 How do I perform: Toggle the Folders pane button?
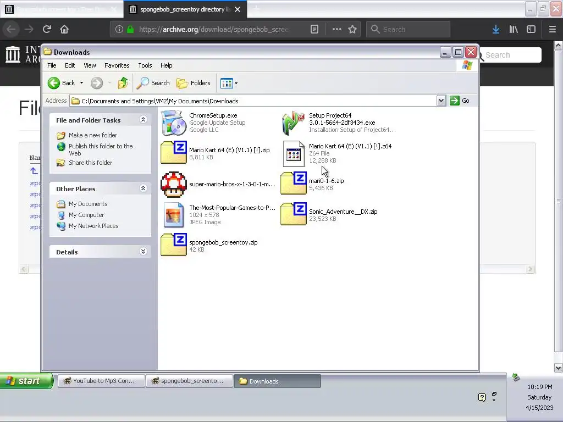pyautogui.click(x=193, y=83)
